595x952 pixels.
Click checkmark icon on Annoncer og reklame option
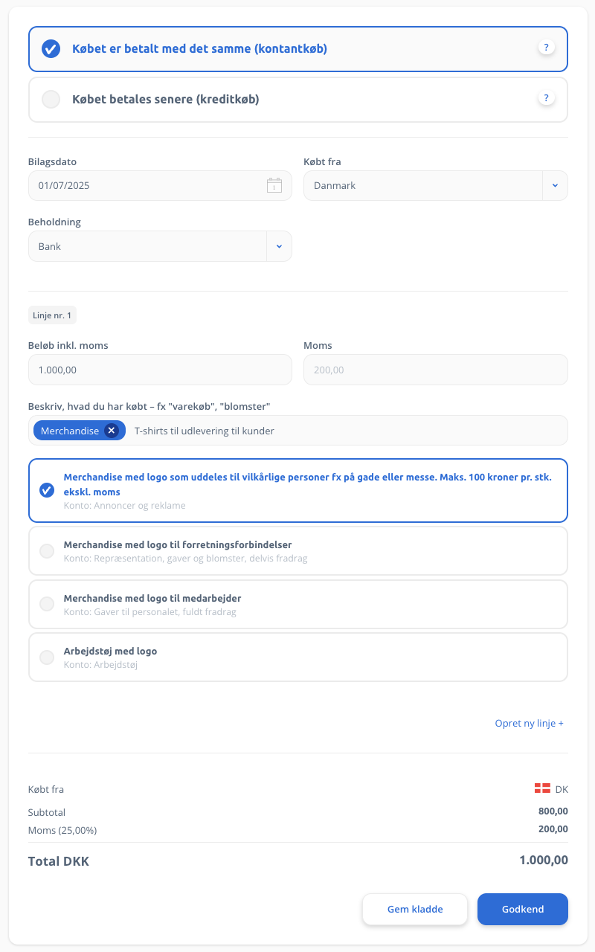(47, 490)
